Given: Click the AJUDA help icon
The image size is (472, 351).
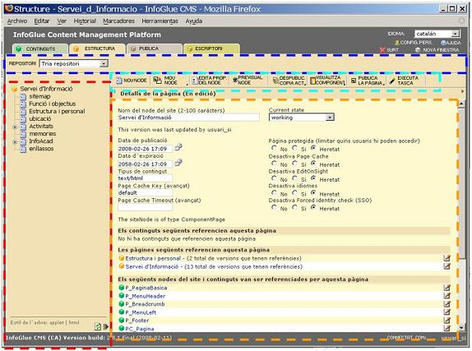Looking at the screenshot, I should [443, 43].
